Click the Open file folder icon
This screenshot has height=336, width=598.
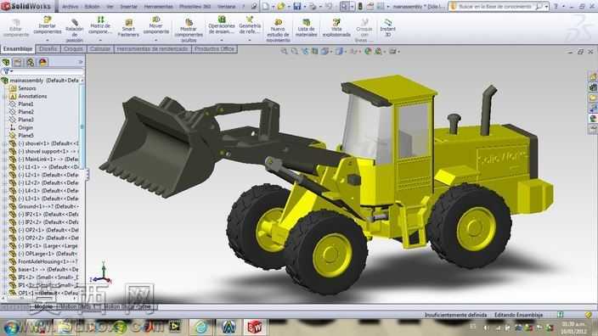(281, 7)
